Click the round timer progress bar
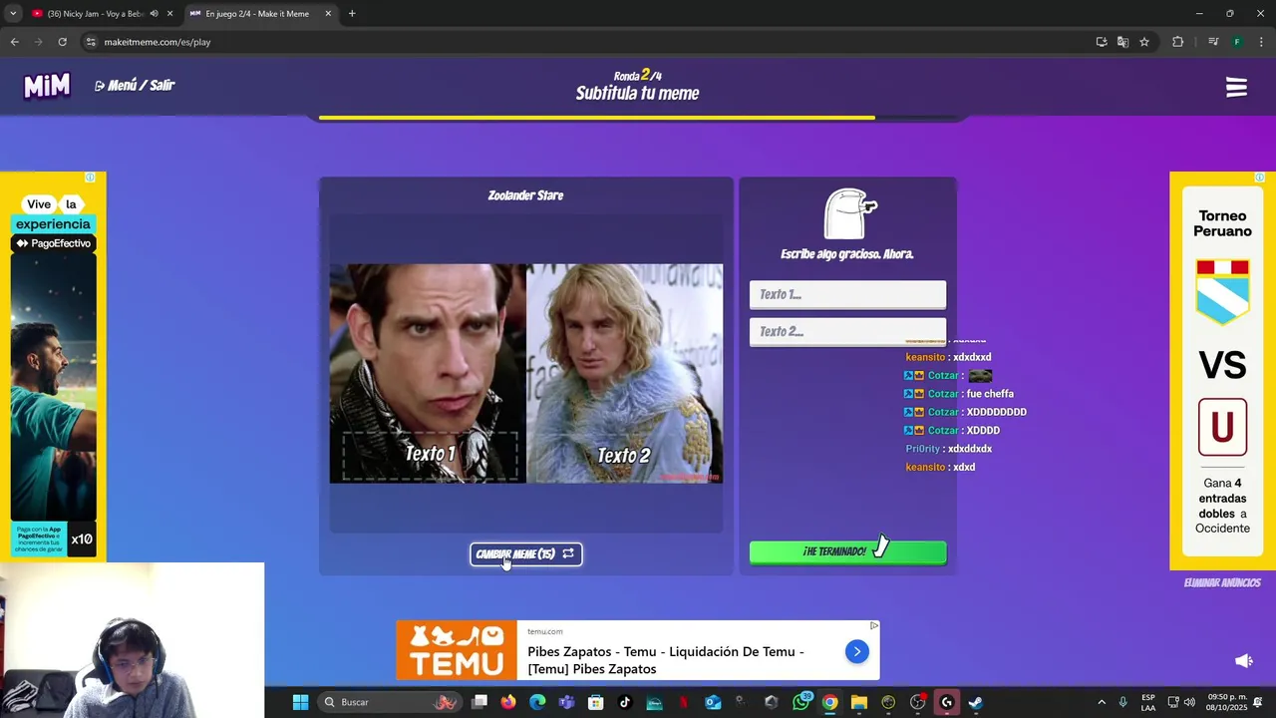Viewport: 1276px width, 718px height. tap(638, 118)
